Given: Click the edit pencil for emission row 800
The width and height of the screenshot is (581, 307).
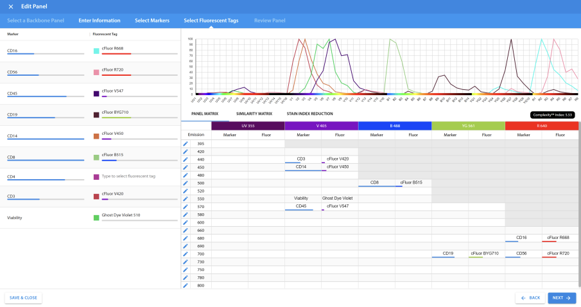Looking at the screenshot, I should point(186,285).
